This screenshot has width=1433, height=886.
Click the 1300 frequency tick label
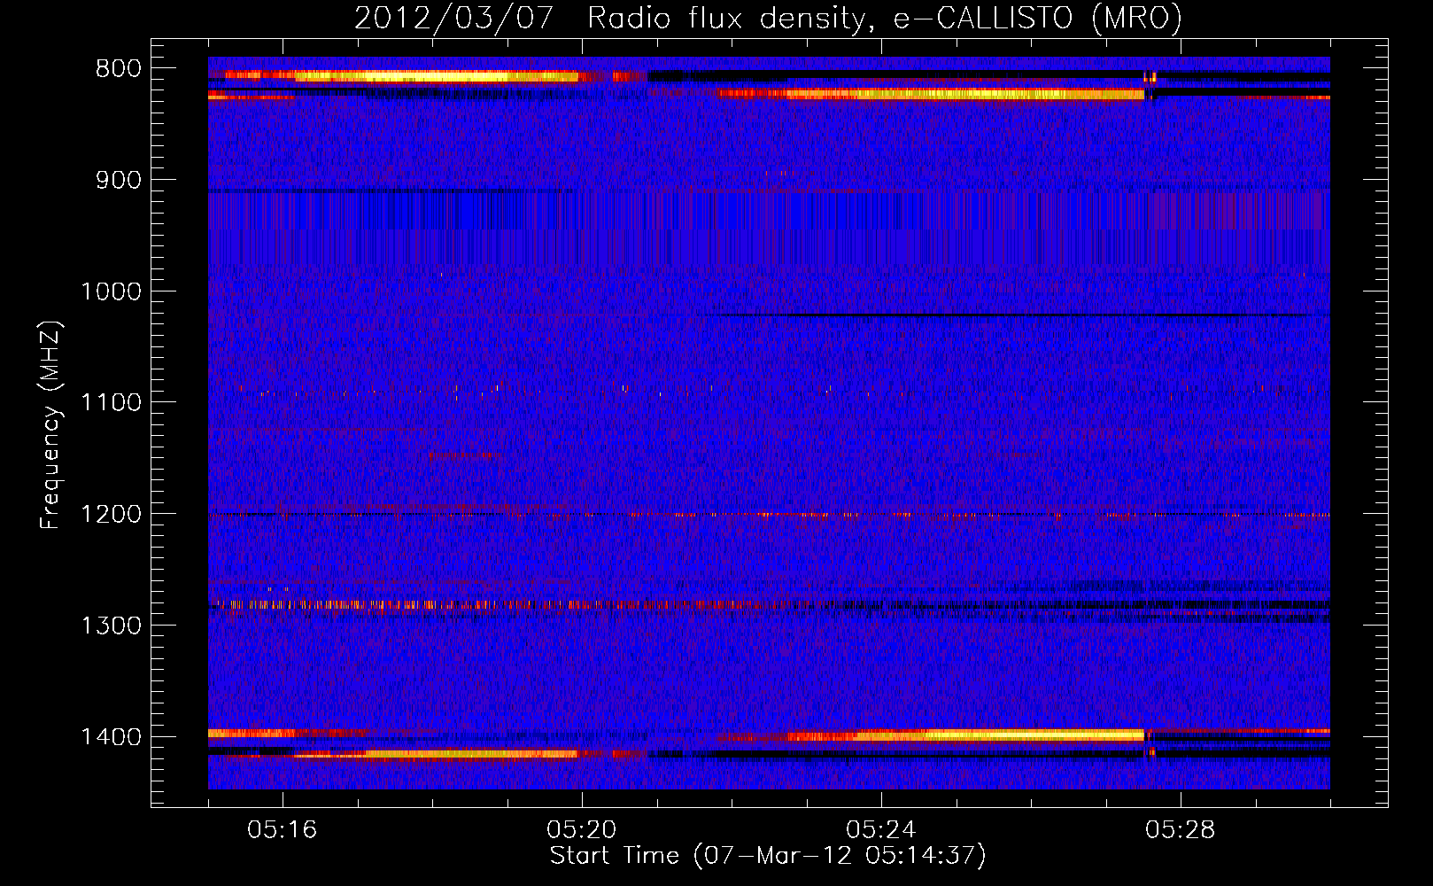pos(111,626)
